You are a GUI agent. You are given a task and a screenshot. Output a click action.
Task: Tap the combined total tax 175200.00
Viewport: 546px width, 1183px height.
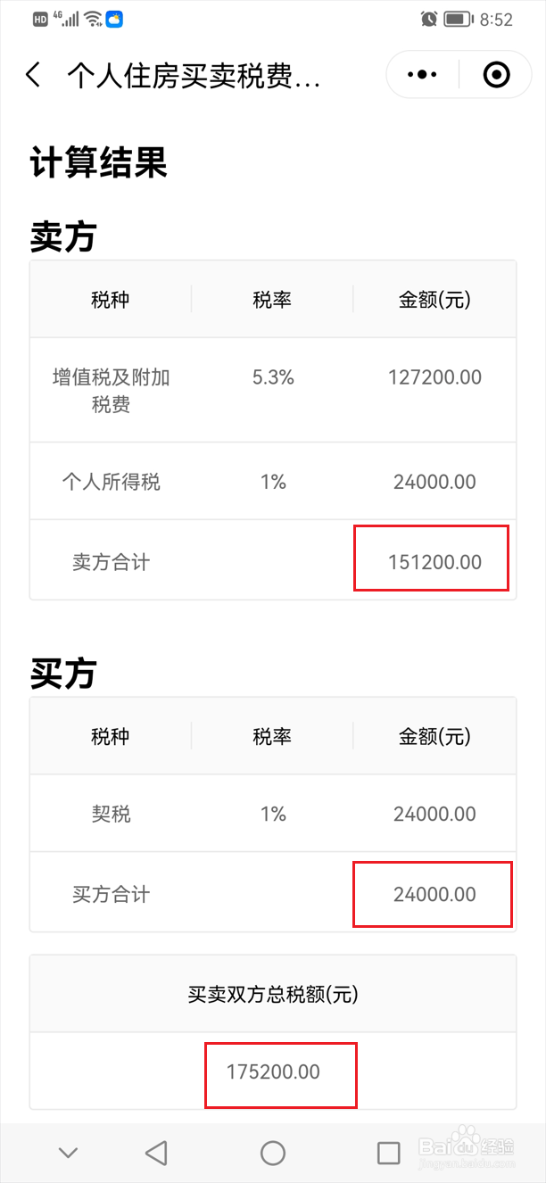pos(273,1071)
